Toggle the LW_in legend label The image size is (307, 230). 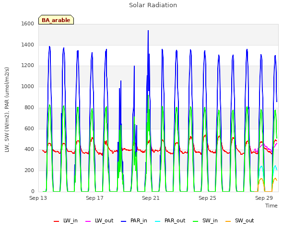[71, 220]
